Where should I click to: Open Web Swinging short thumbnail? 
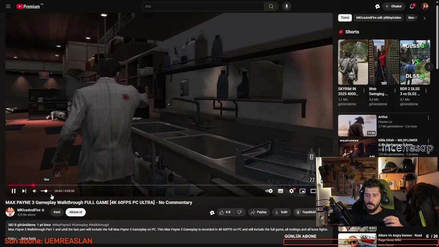coord(384,62)
